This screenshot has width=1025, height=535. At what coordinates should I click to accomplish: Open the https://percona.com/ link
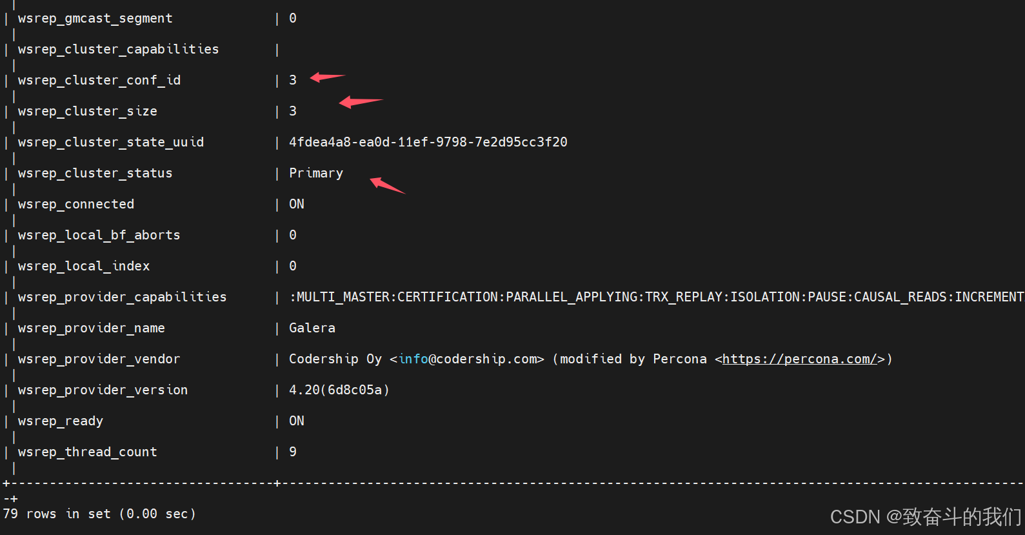[799, 359]
